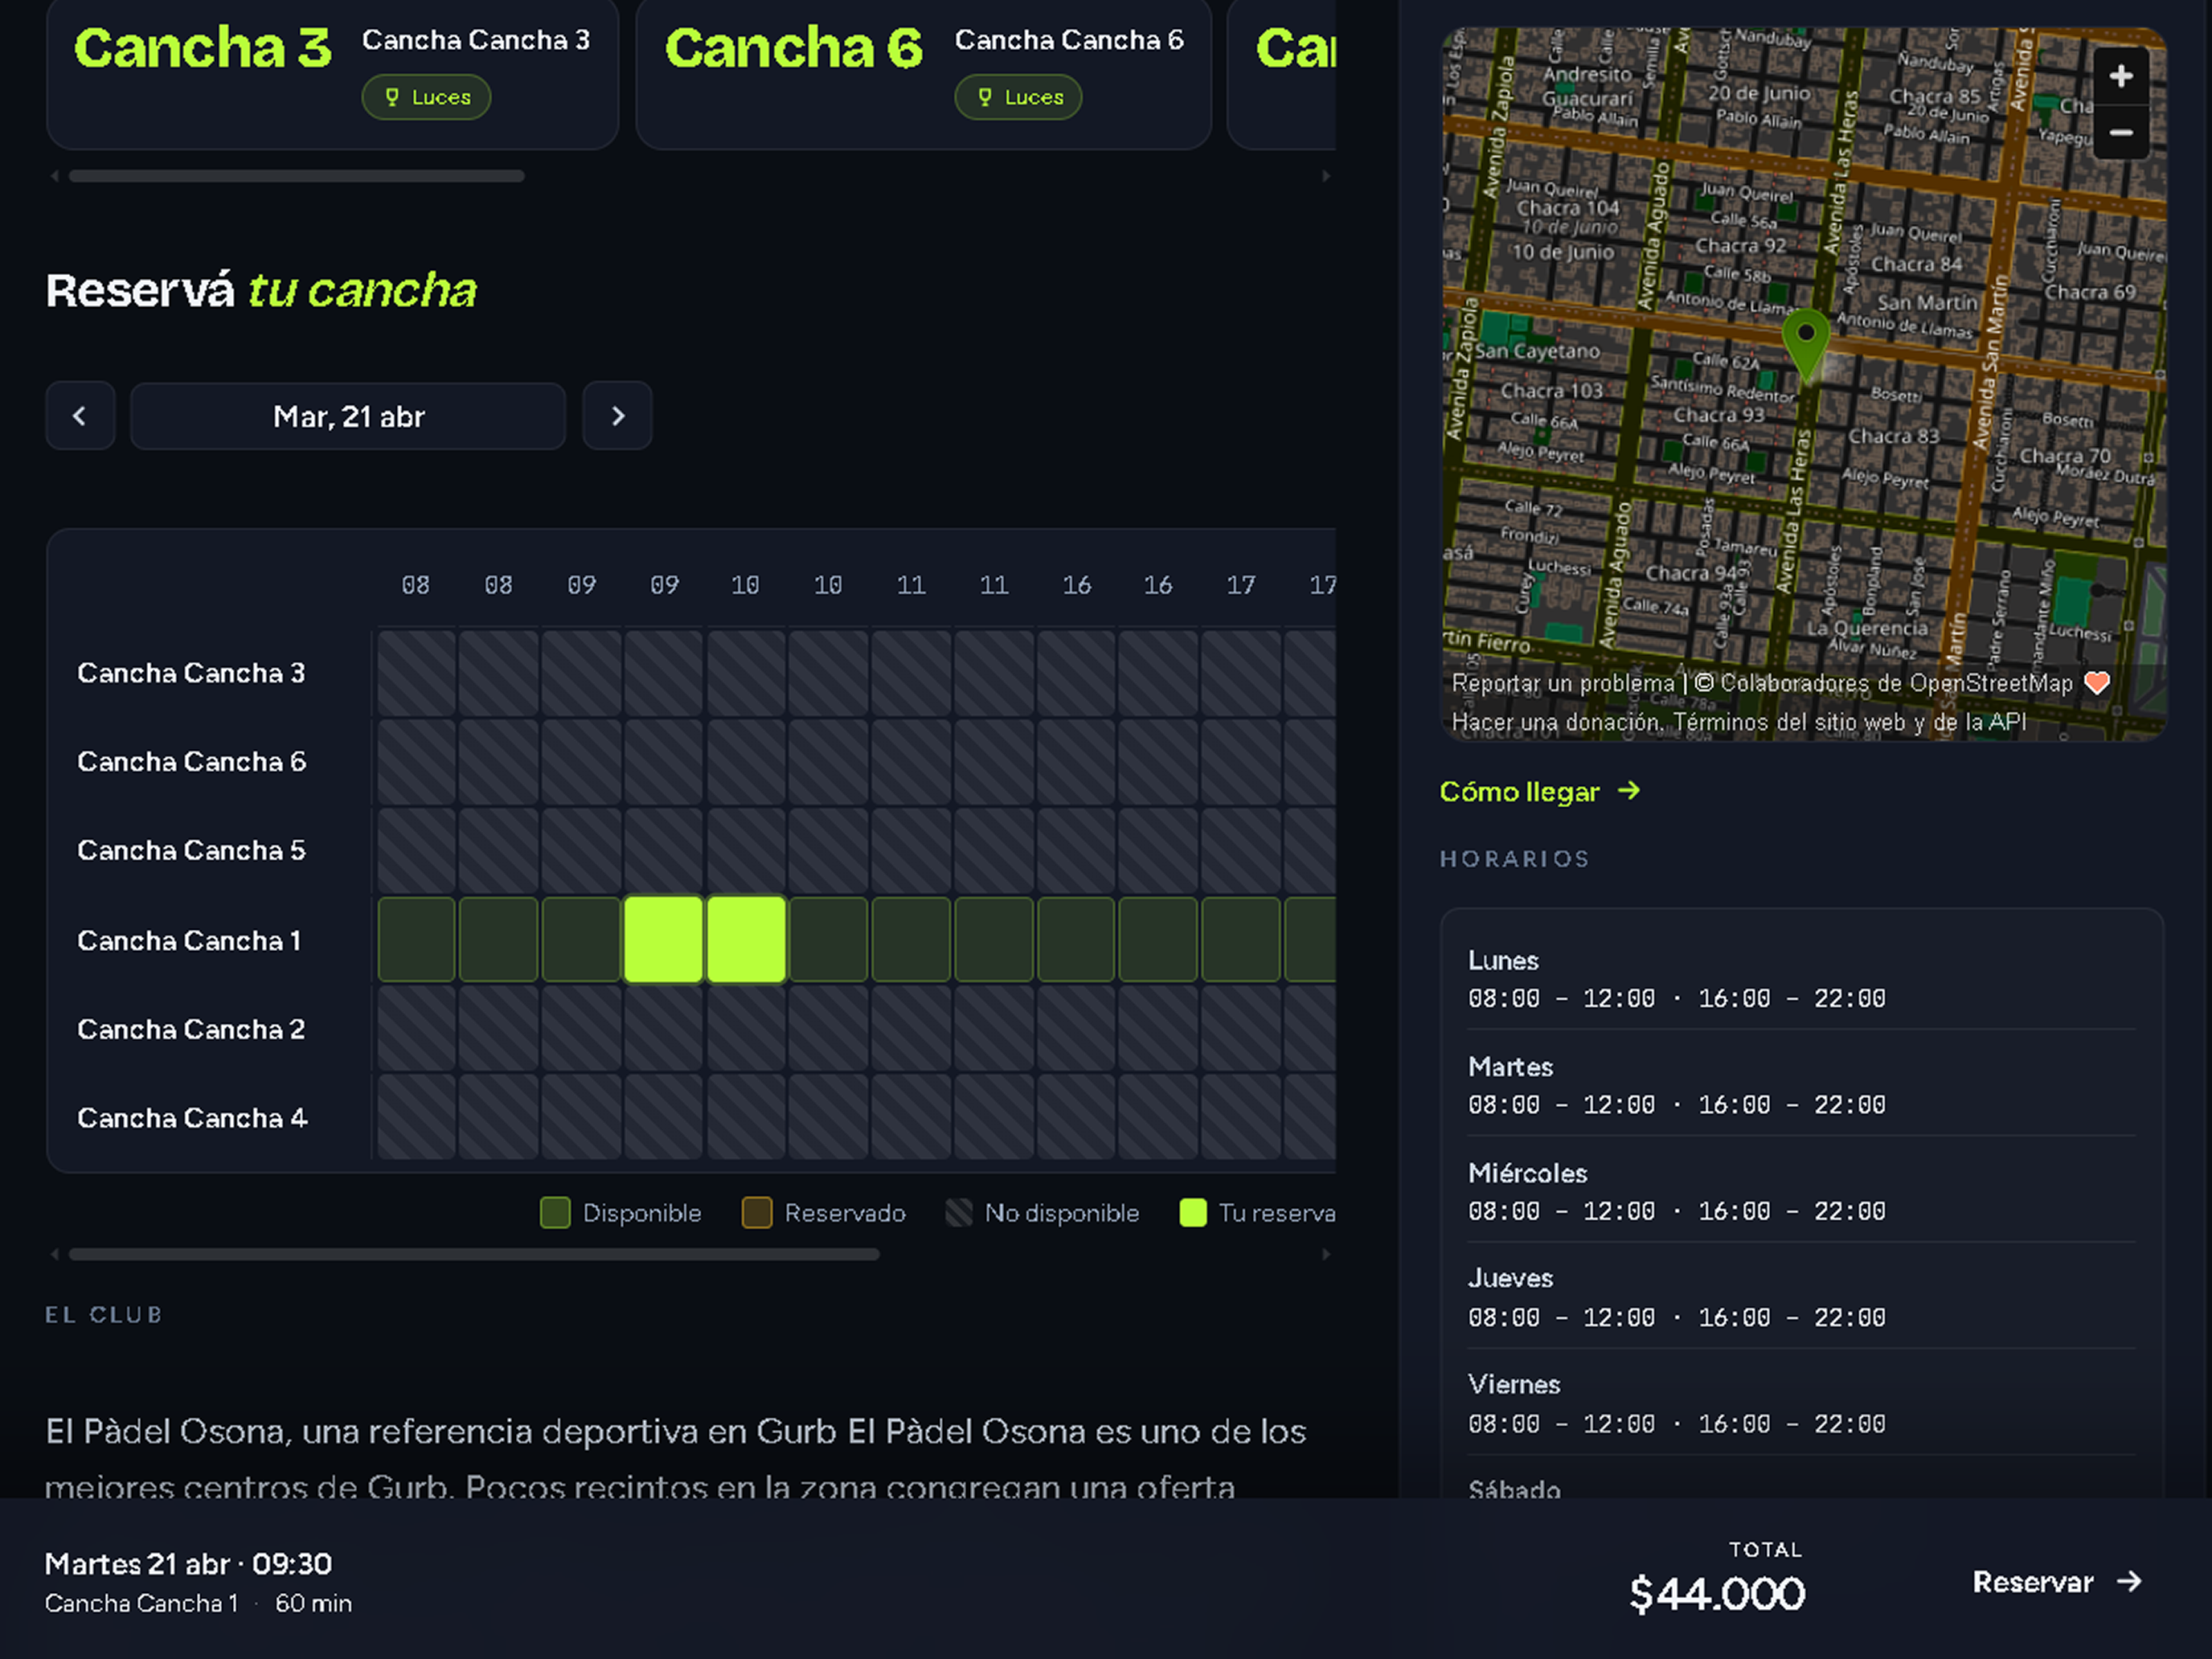Open Hacer una donación link
Viewport: 2212px width, 1659px height.
(x=1558, y=722)
